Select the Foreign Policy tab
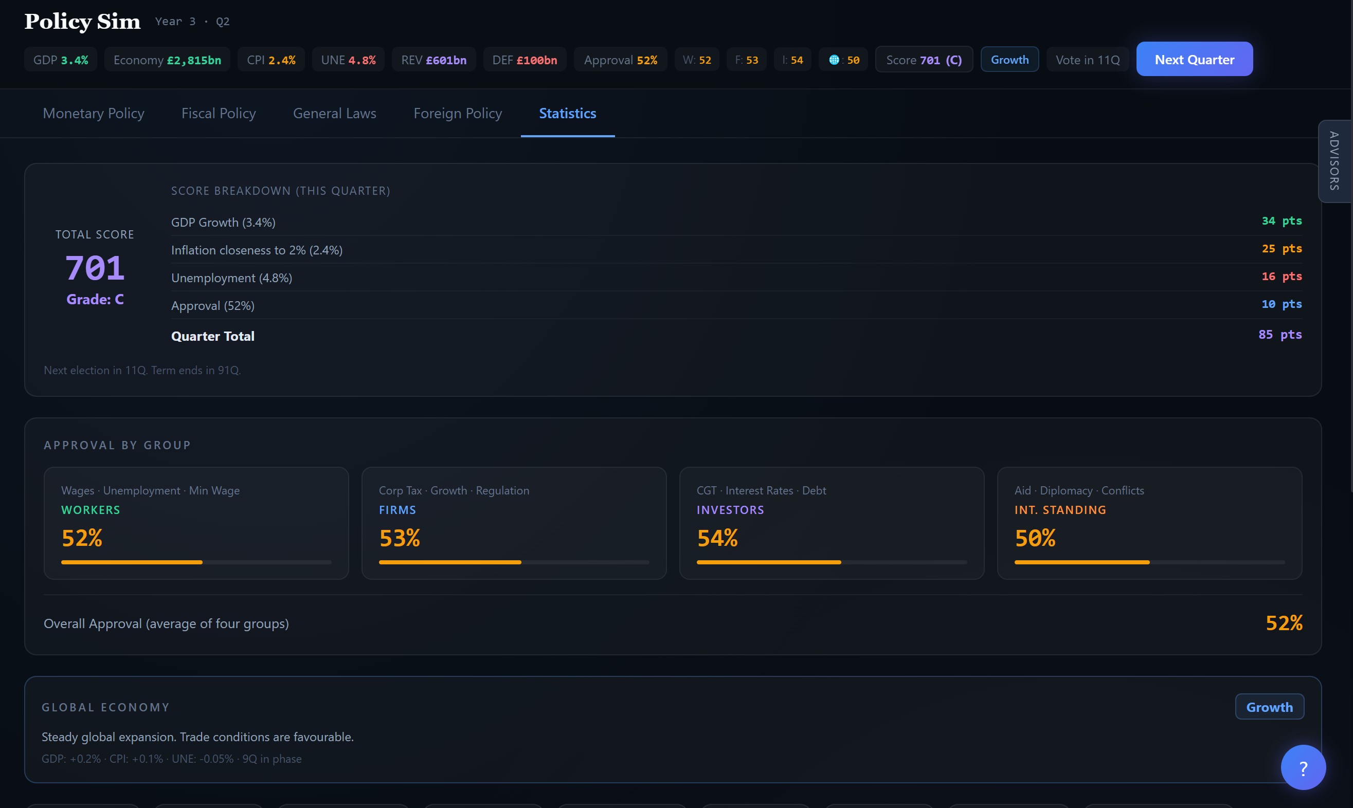Viewport: 1353px width, 808px height. pyautogui.click(x=458, y=113)
